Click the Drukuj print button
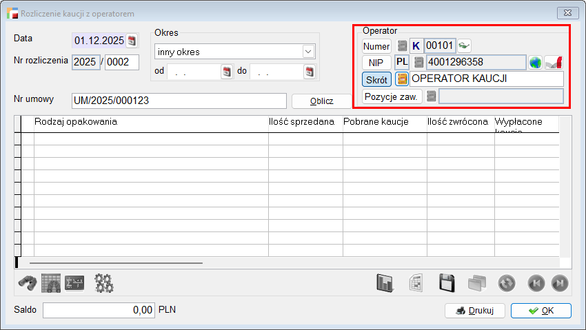Image resolution: width=586 pixels, height=330 pixels. pyautogui.click(x=475, y=311)
